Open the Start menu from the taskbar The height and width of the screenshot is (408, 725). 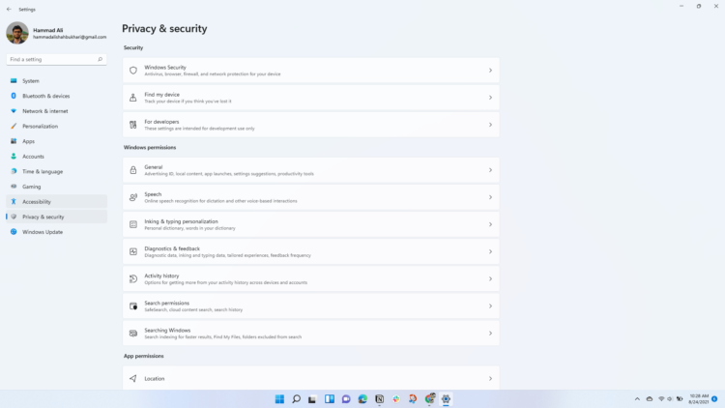click(279, 398)
